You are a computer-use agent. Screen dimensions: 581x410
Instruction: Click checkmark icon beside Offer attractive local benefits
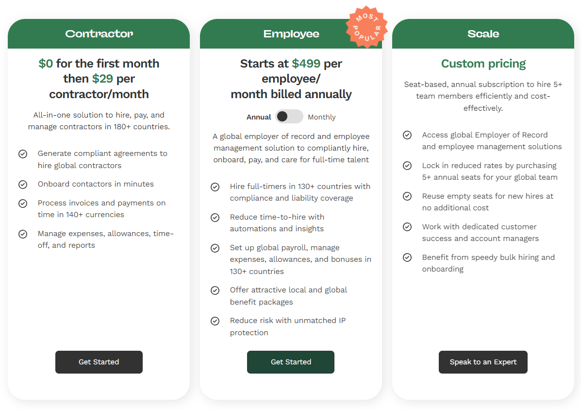215,290
